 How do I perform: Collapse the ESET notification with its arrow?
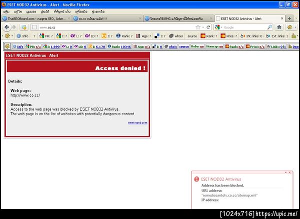(x=285, y=173)
